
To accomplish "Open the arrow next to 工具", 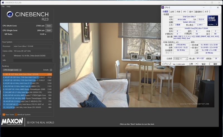I will (x=197, y=64).
